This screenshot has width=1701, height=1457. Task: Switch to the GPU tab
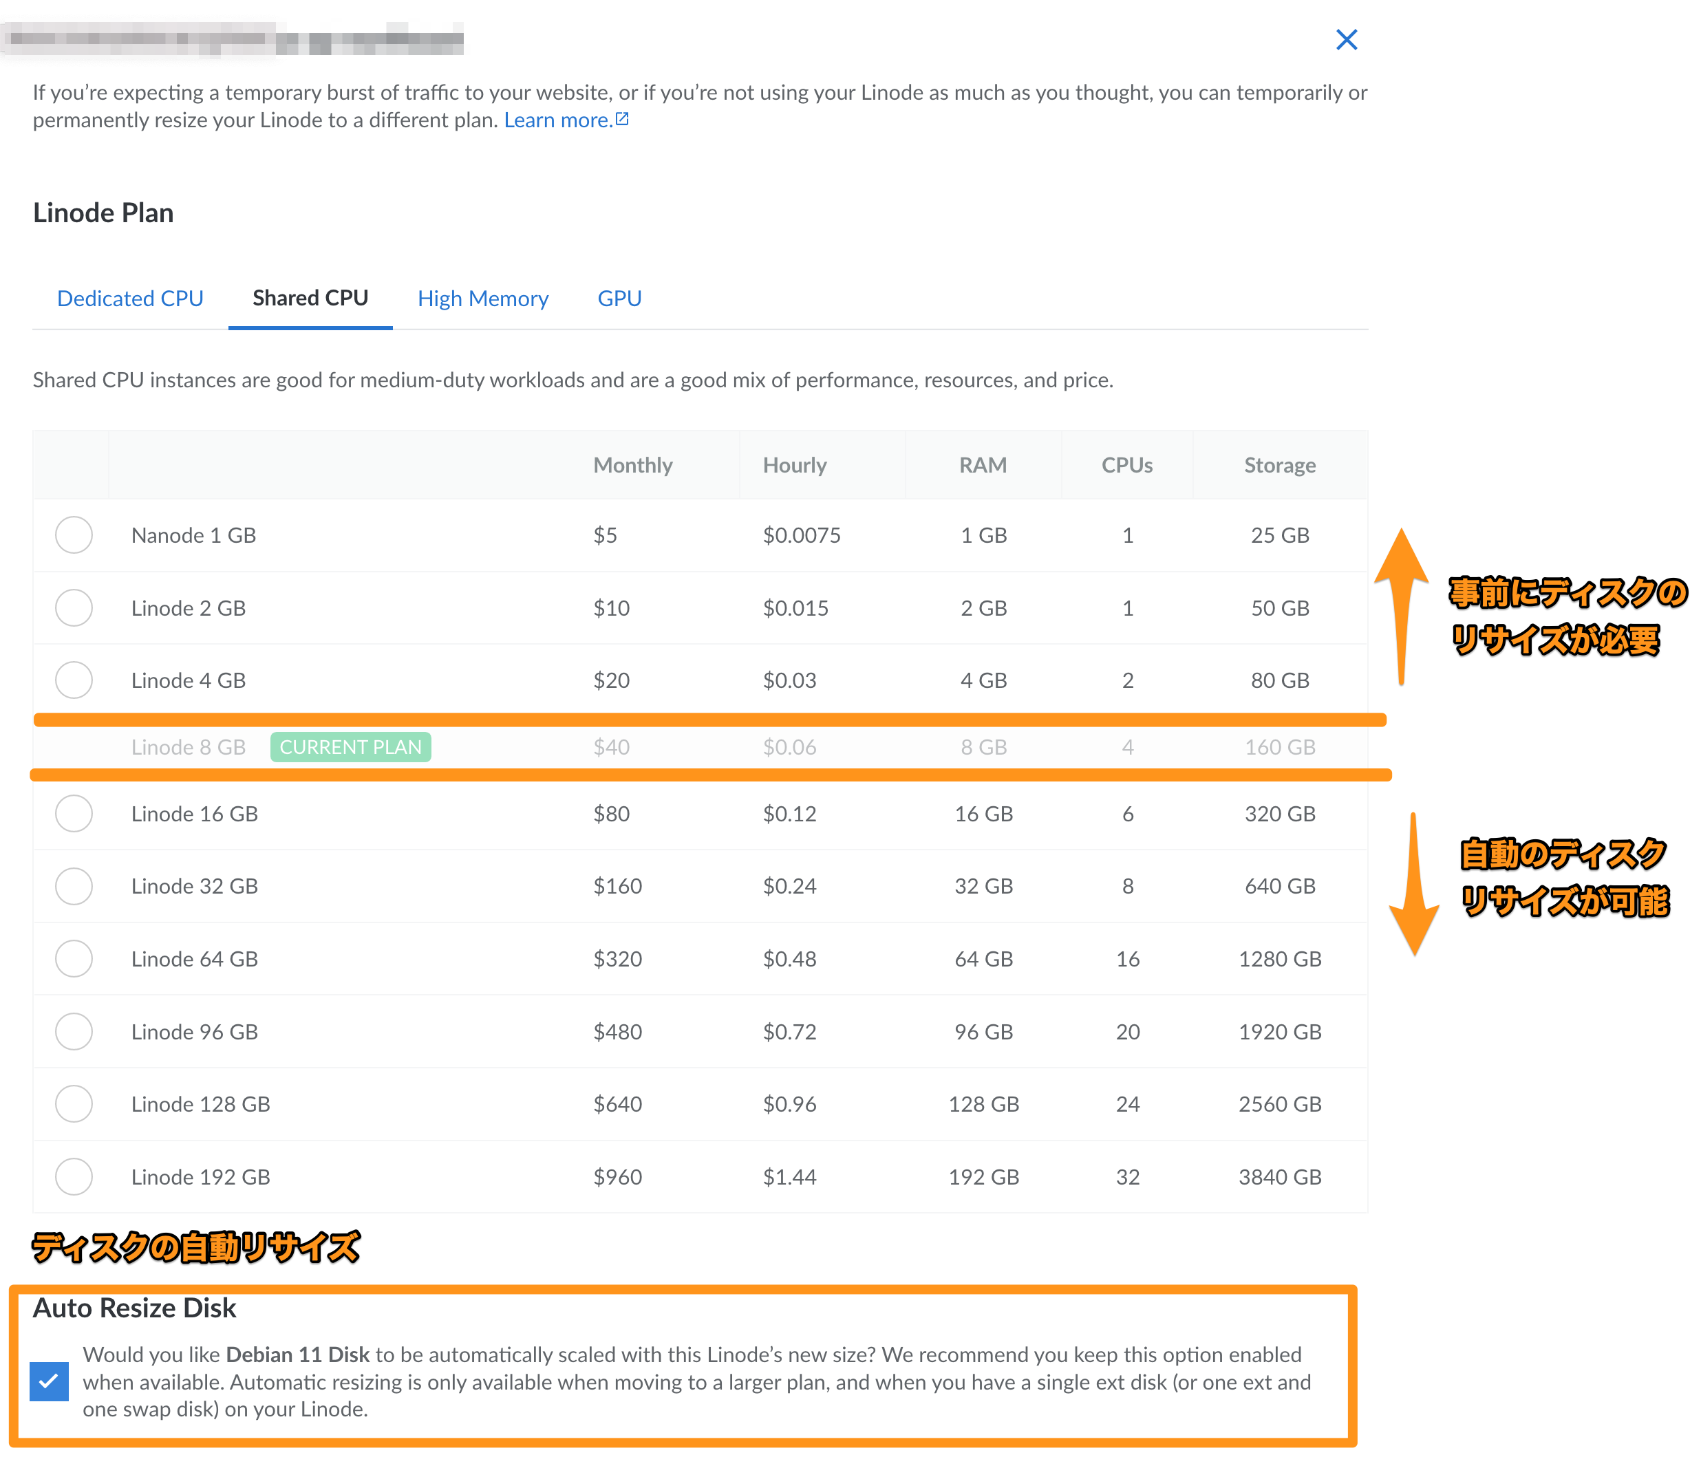coord(619,298)
